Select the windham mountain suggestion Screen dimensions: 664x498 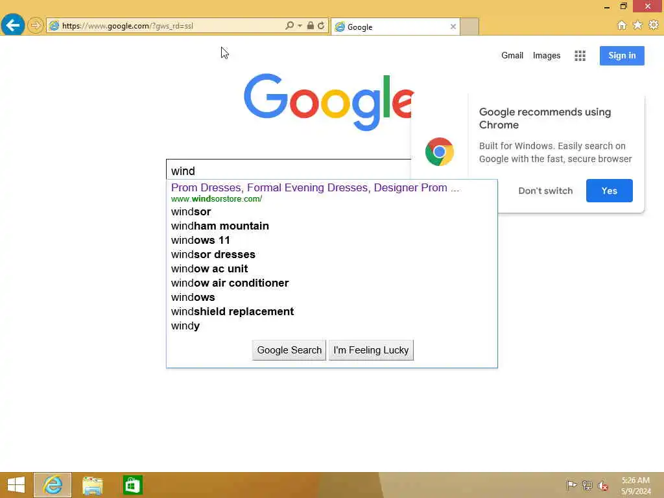[332, 226]
